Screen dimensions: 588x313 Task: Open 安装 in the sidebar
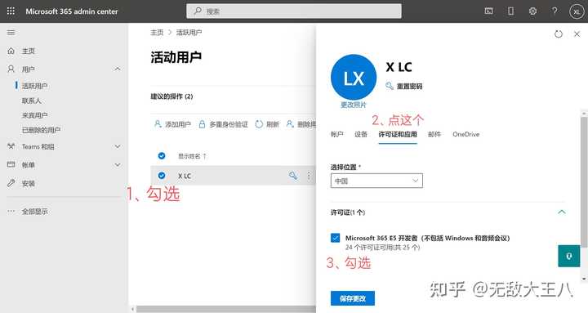28,184
